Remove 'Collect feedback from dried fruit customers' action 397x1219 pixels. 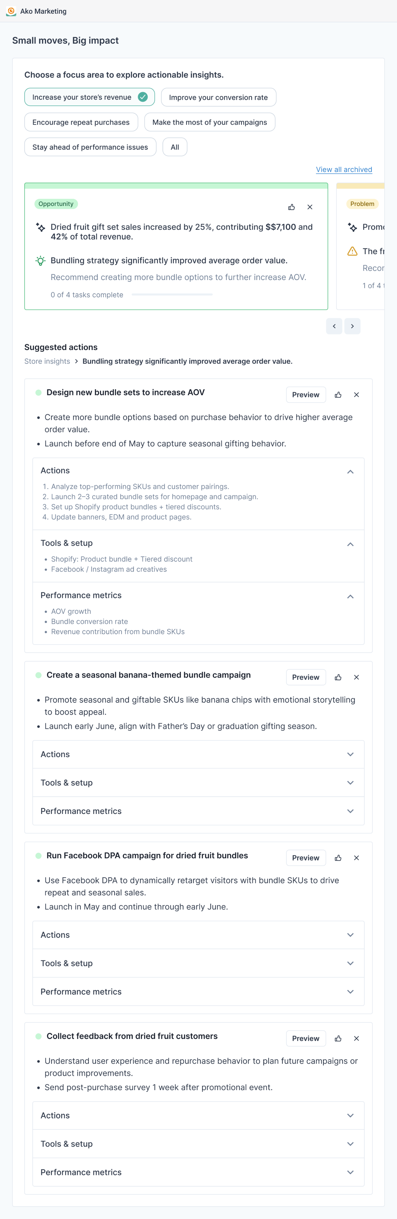pos(356,1038)
